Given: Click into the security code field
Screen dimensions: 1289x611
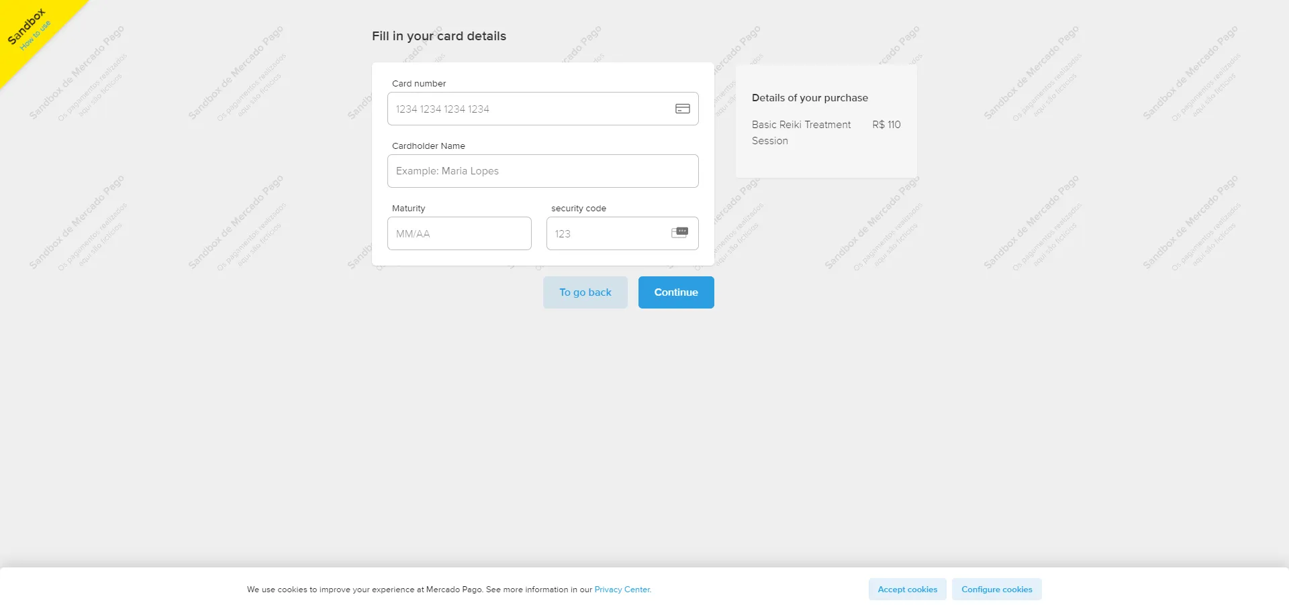Looking at the screenshot, I should point(608,233).
